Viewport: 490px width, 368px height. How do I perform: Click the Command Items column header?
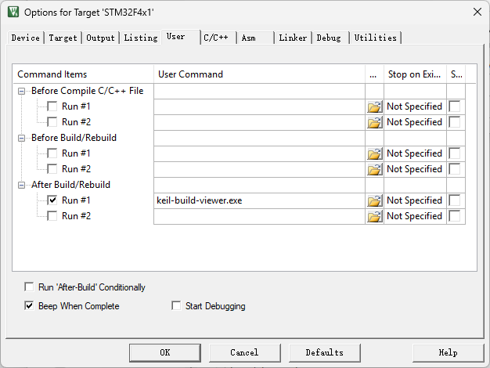(84, 74)
